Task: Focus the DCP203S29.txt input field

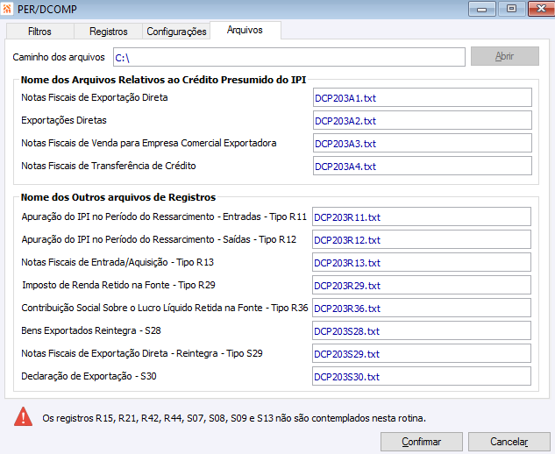Action: pos(422,353)
